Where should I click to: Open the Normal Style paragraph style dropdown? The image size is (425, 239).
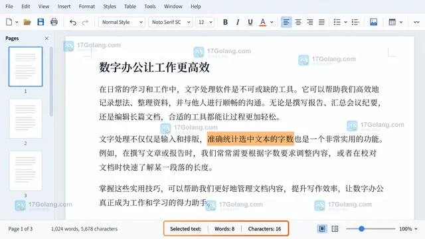tap(122, 22)
